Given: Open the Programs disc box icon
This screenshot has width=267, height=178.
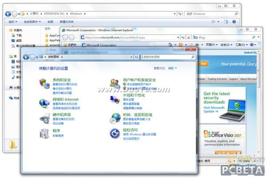Looking at the screenshot, I should [x=44, y=133].
